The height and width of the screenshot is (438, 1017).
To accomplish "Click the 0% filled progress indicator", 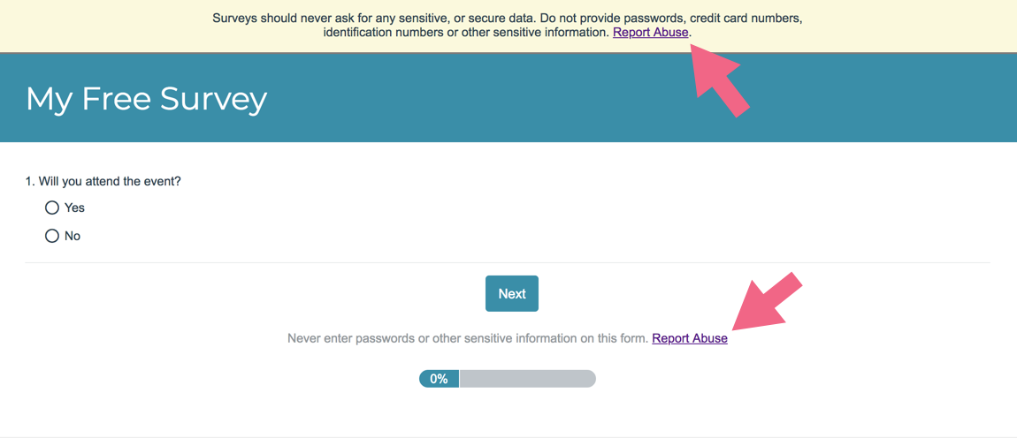I will click(x=439, y=379).
